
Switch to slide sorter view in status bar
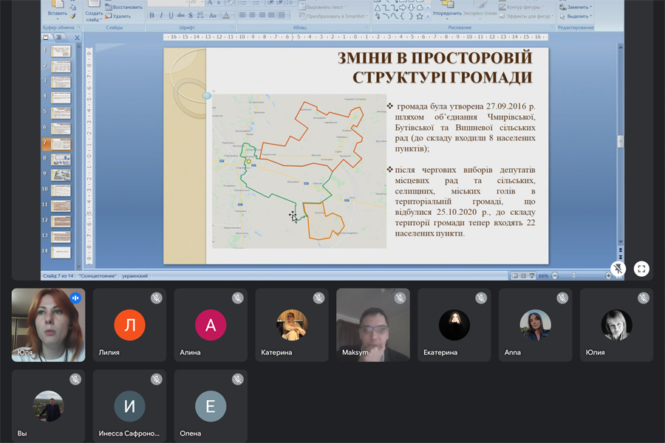click(x=524, y=275)
